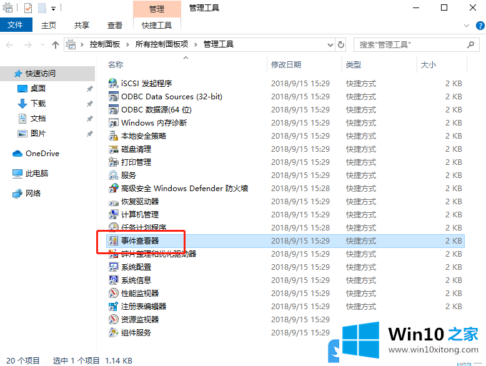Click the 系统信息 icon
Screen dimensions: 486x366
[114, 280]
